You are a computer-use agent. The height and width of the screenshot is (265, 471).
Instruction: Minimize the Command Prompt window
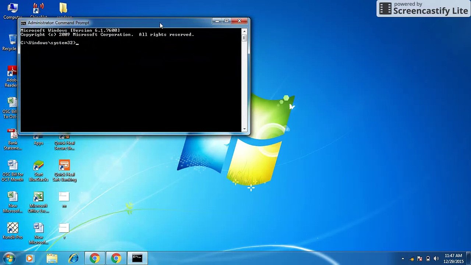[x=217, y=21]
